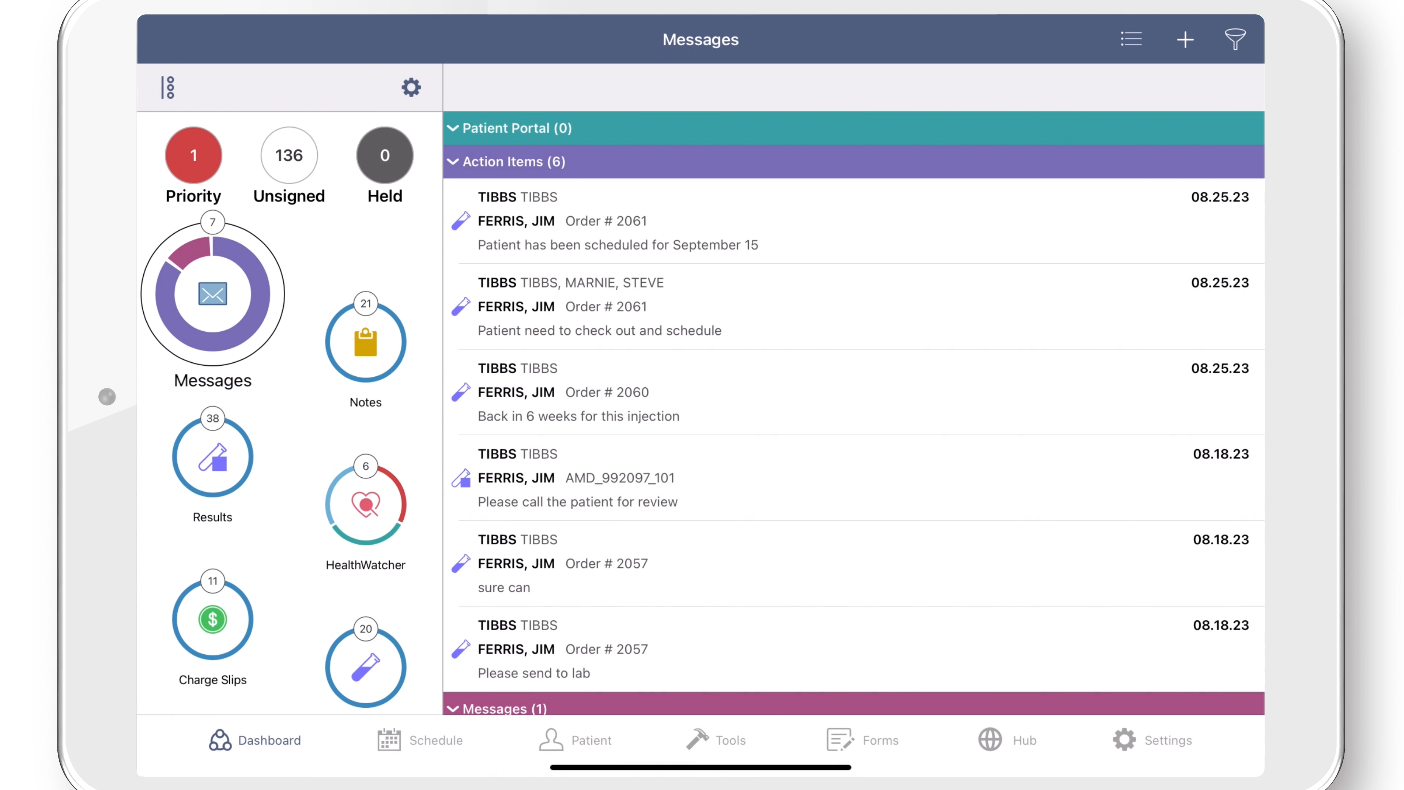
Task: Collapse the Patient Portal (0) section
Action: 853,128
